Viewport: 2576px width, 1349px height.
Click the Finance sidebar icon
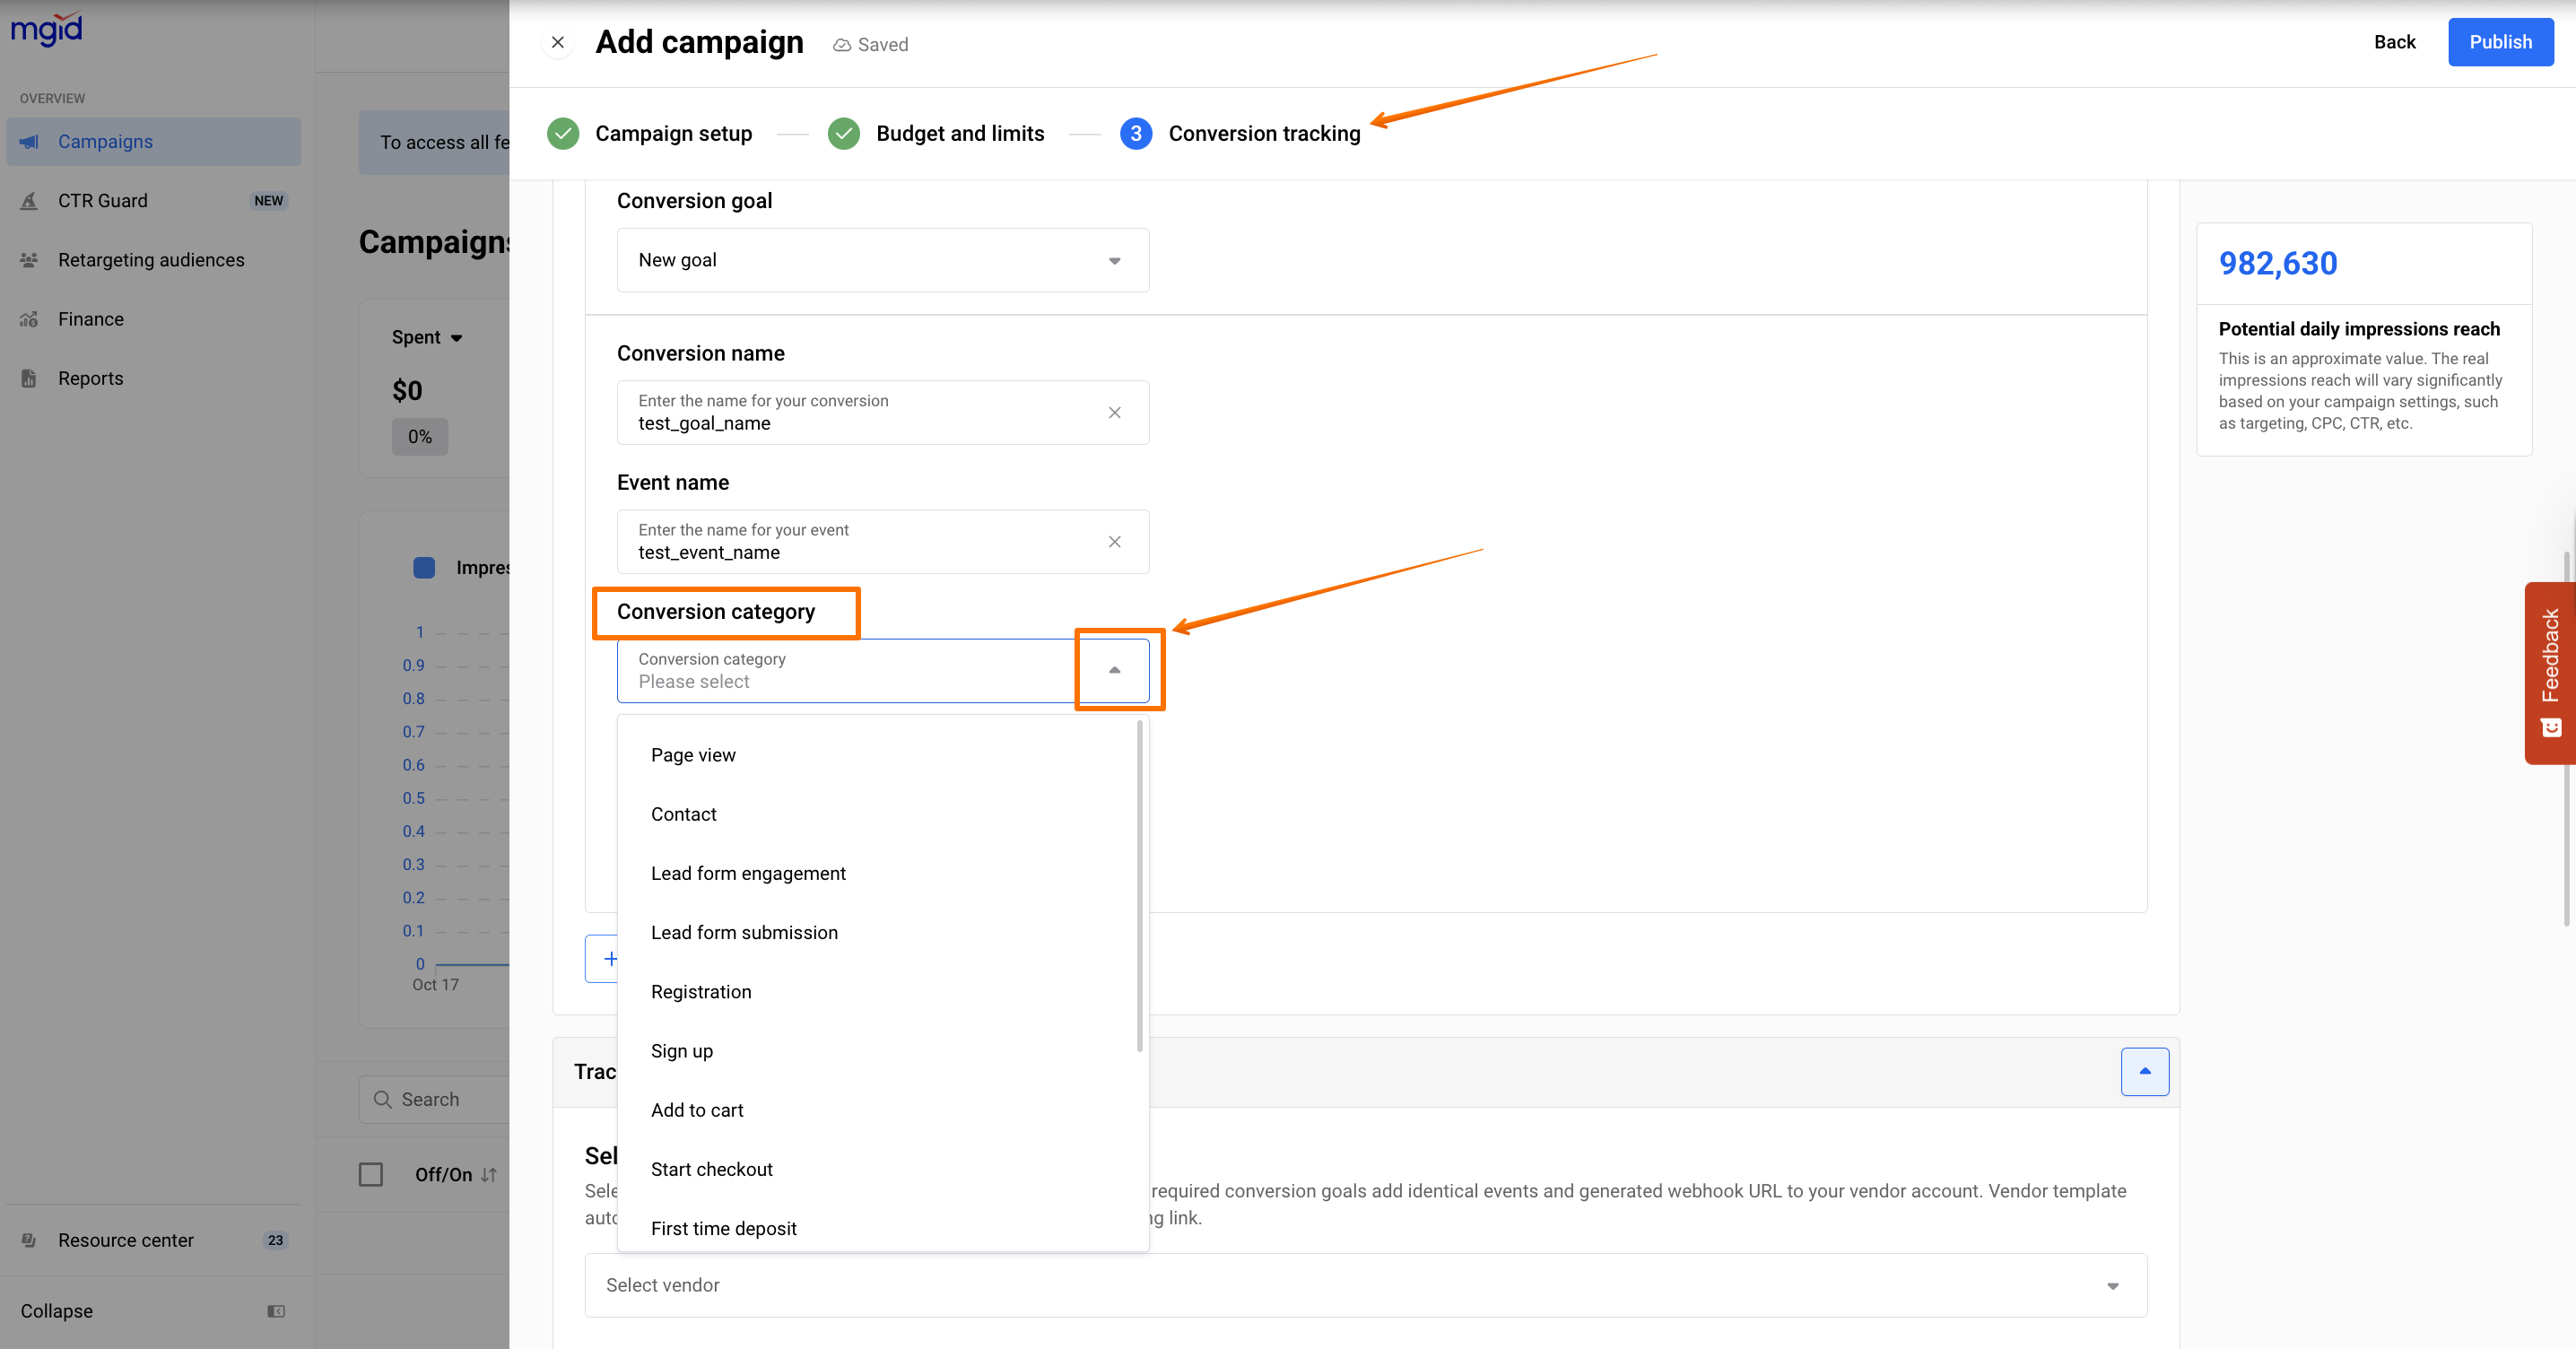pyautogui.click(x=29, y=319)
